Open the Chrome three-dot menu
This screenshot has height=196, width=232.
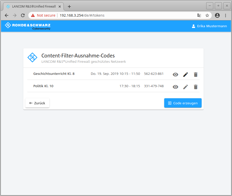[225, 15]
